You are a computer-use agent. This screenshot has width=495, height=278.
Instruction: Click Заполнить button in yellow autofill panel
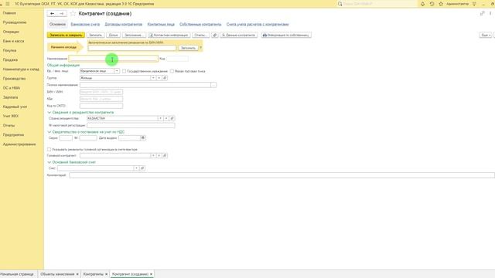pos(188,48)
